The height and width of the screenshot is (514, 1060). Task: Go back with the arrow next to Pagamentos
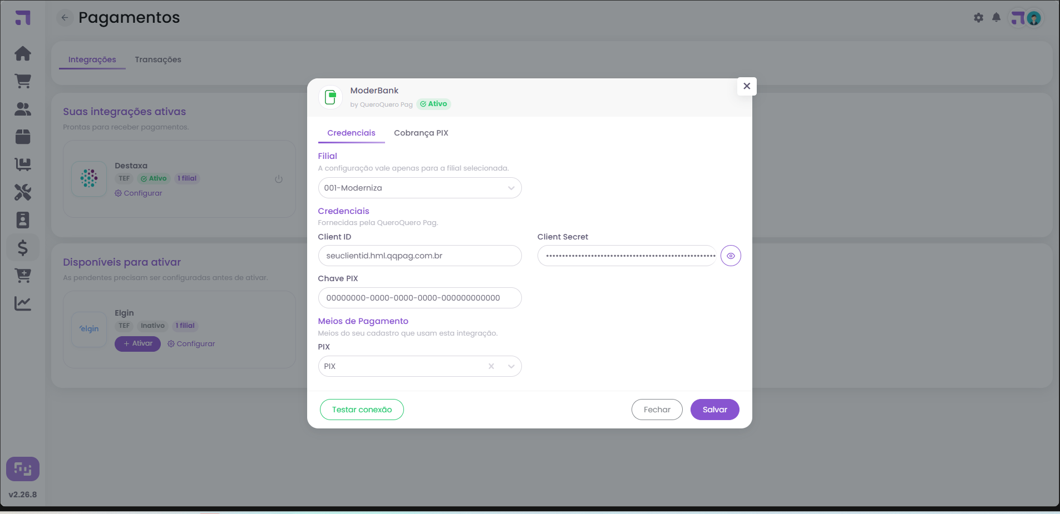pos(65,18)
